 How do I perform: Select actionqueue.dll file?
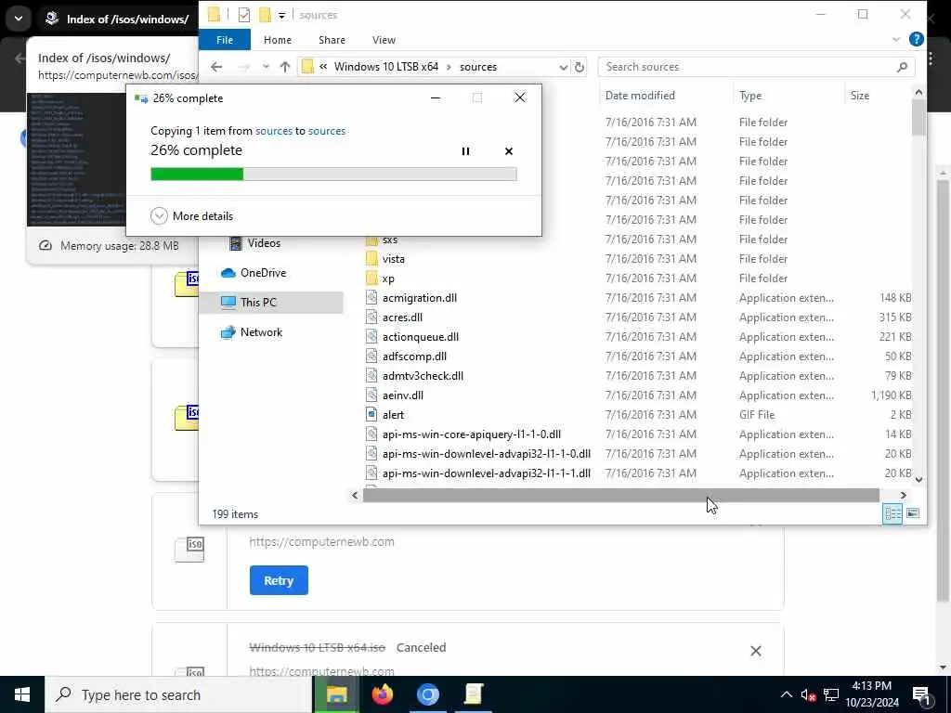coord(421,336)
